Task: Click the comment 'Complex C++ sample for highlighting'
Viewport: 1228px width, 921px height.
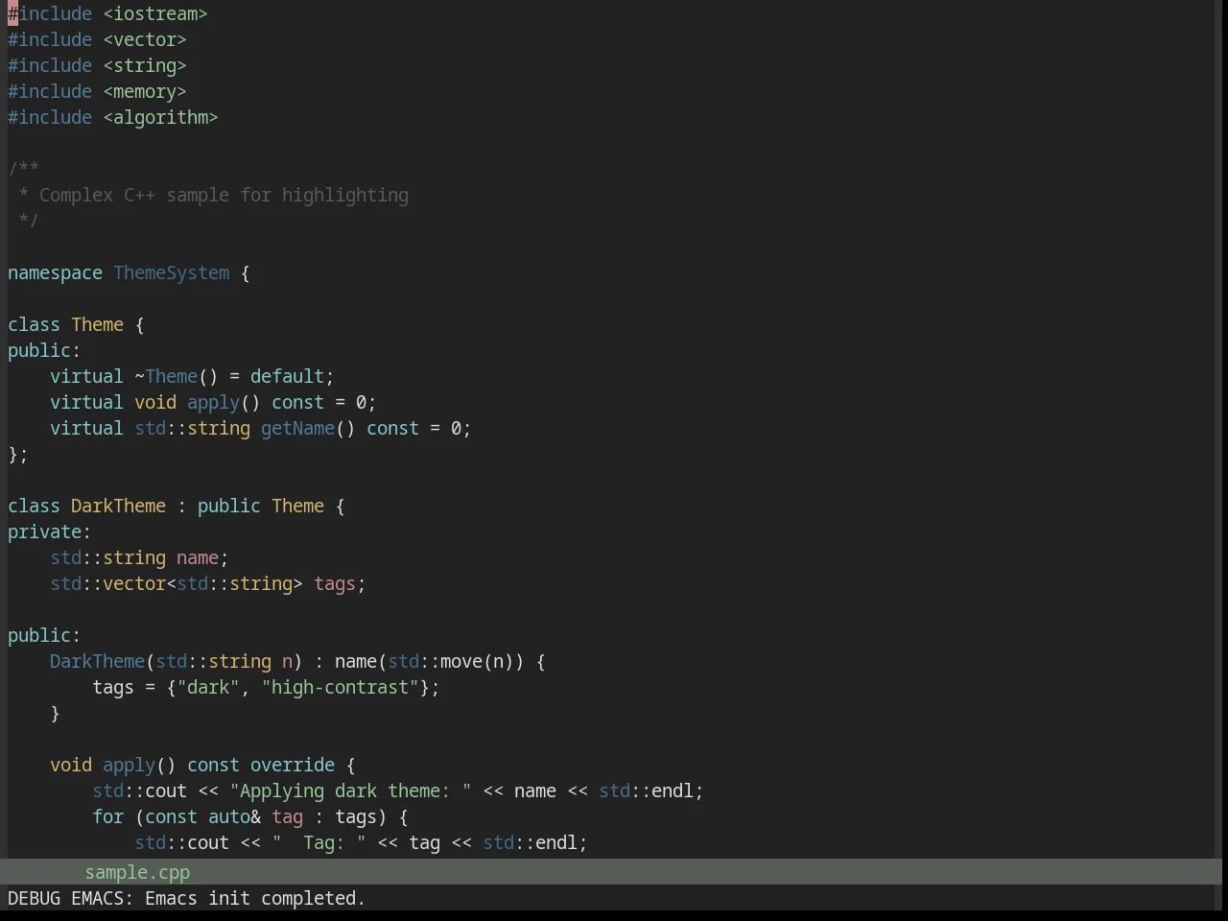Action: point(224,195)
